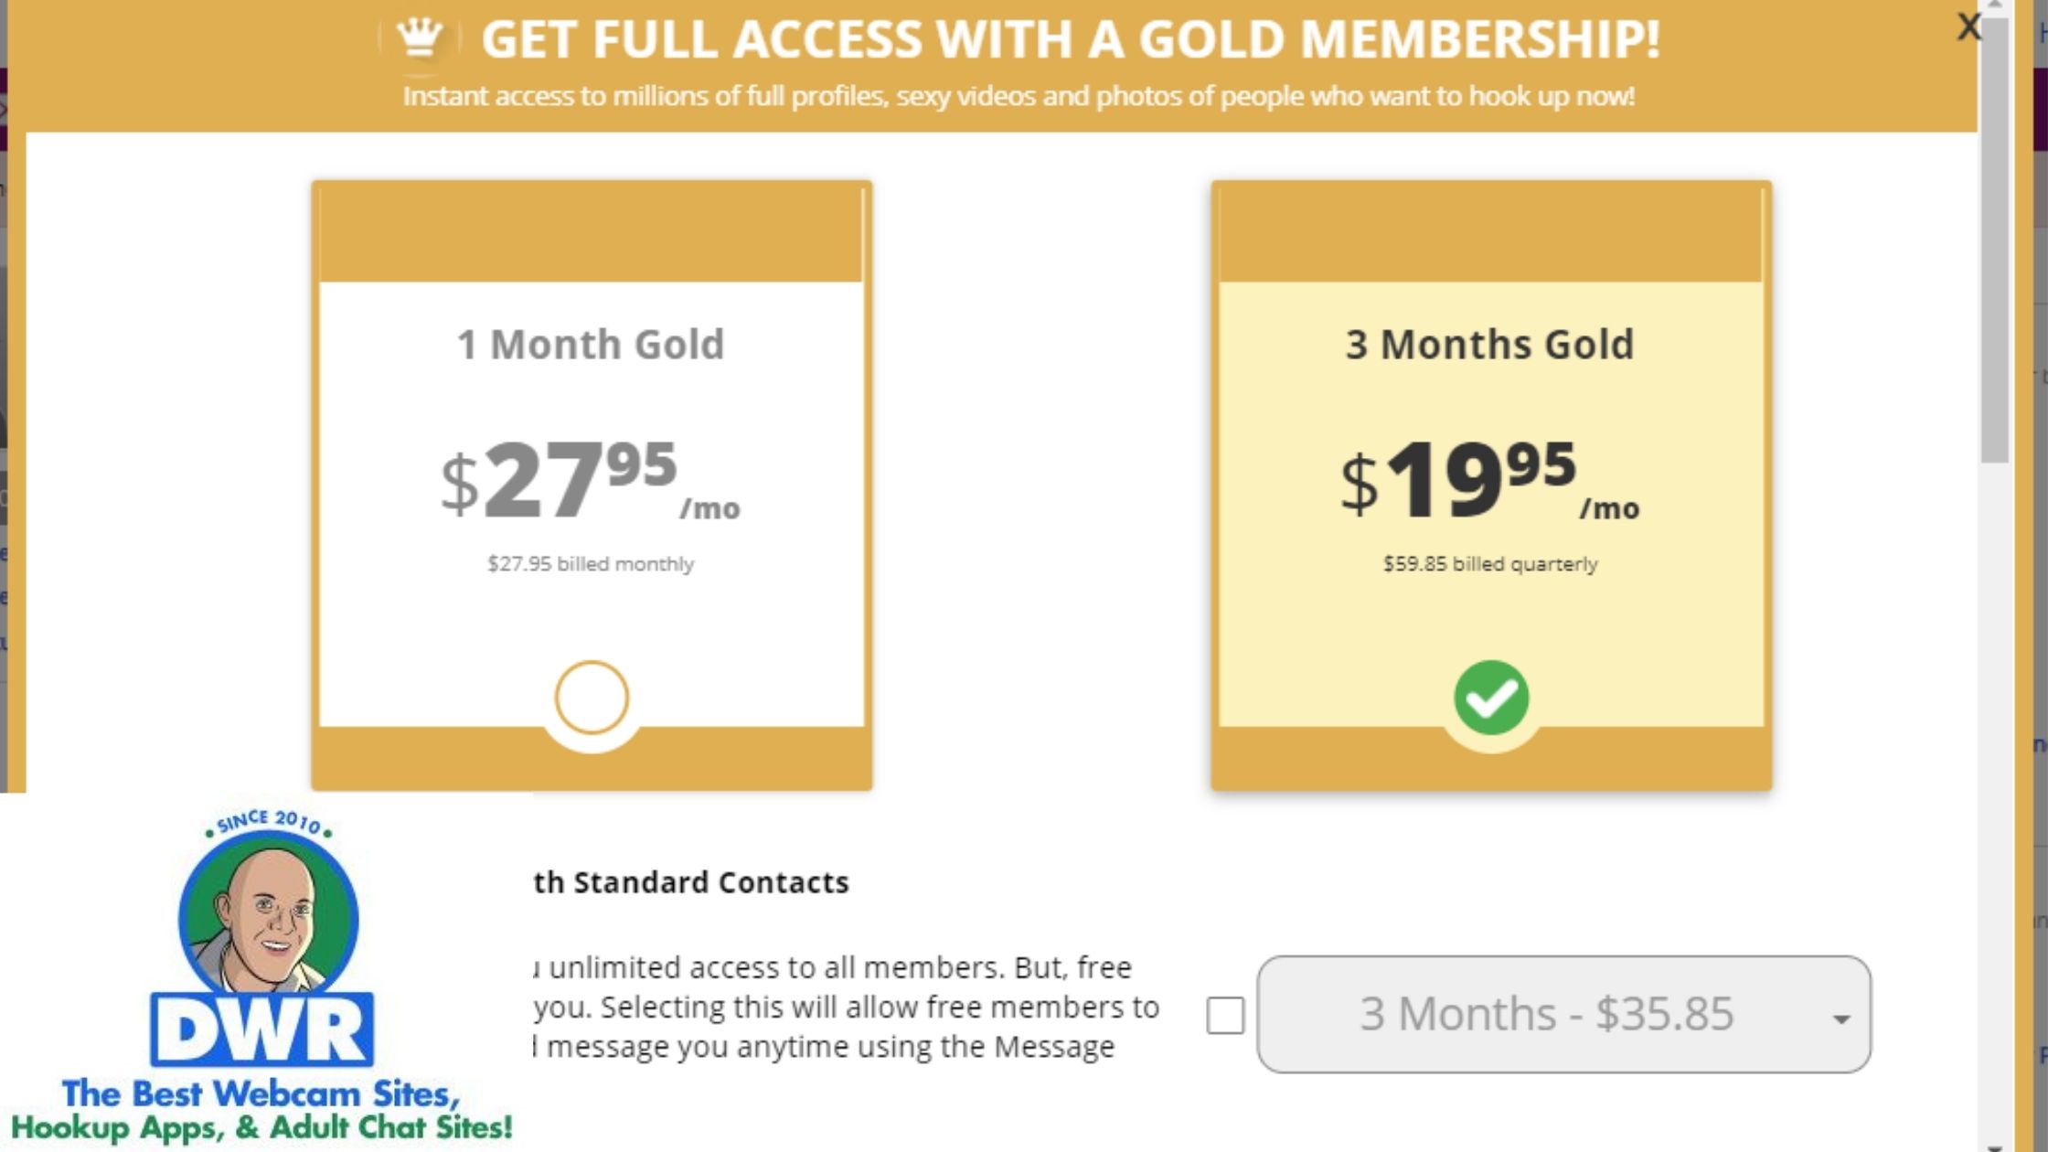The height and width of the screenshot is (1152, 2048).
Task: Click the cartoon face in the DWR badge
Action: tap(269, 914)
